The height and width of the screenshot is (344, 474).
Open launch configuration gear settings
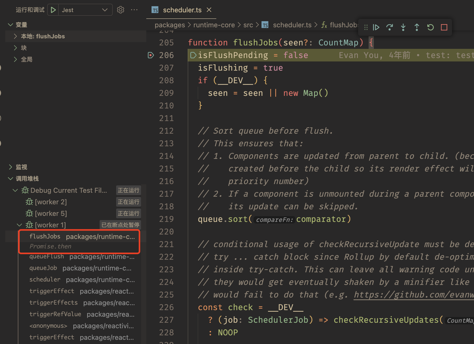[120, 10]
